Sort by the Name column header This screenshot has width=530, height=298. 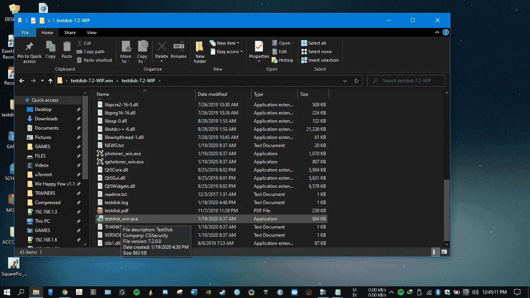point(145,94)
